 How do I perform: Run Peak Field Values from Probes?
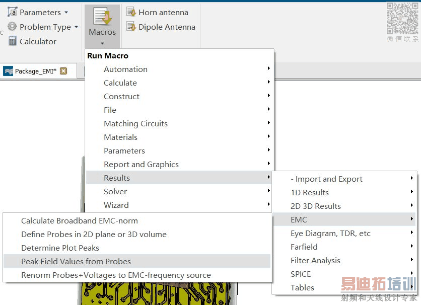click(137, 262)
